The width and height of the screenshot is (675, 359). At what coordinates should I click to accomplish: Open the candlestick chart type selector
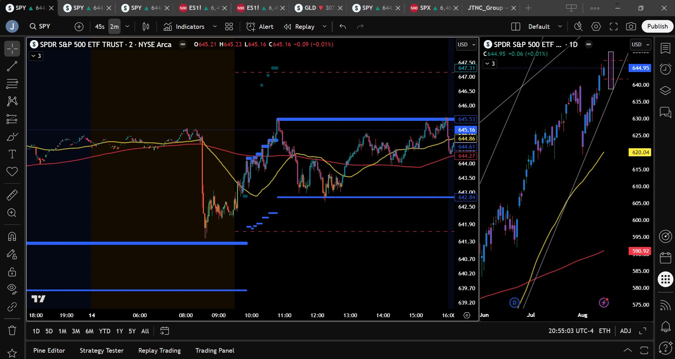(x=146, y=26)
